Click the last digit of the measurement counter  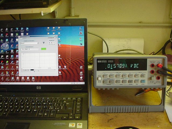coord(54,43)
